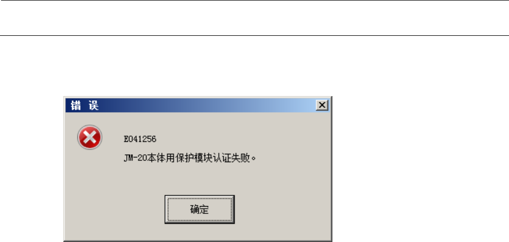The width and height of the screenshot is (509, 242).
Task: Click the 误 character in the dialog title
Action: click(x=93, y=105)
